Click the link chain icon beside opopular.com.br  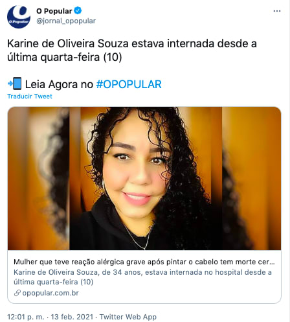click(x=17, y=293)
